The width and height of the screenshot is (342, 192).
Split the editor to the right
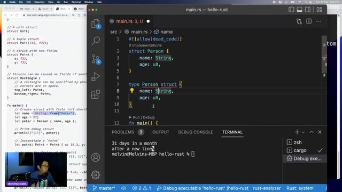(309, 21)
